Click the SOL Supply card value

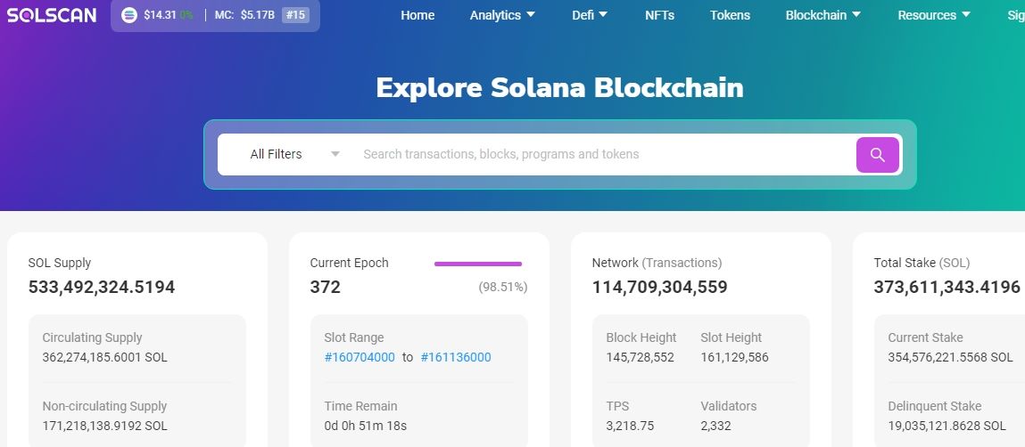[102, 288]
